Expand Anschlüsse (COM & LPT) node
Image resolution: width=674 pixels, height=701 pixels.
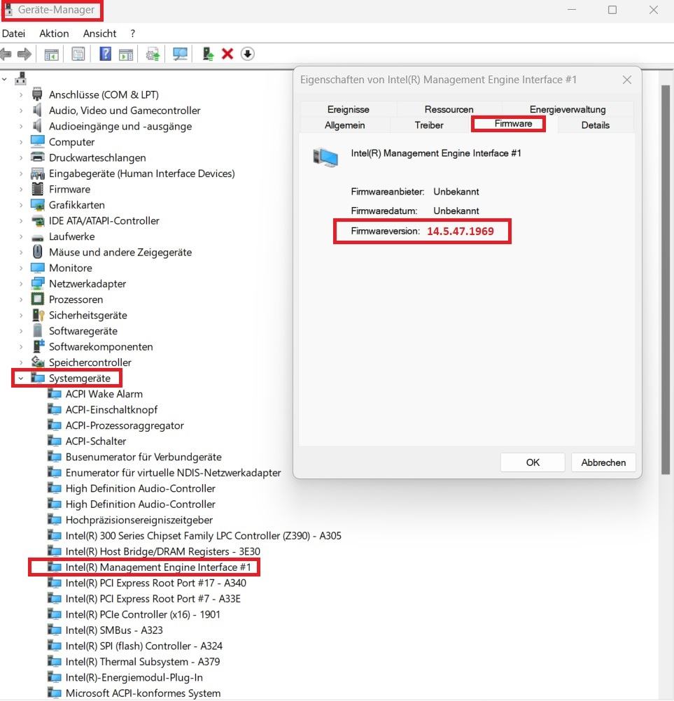click(21, 94)
